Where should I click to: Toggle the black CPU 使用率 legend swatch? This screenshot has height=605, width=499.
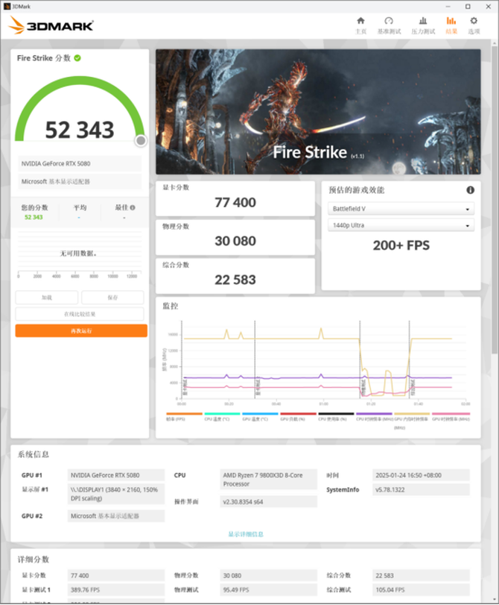pos(336,413)
